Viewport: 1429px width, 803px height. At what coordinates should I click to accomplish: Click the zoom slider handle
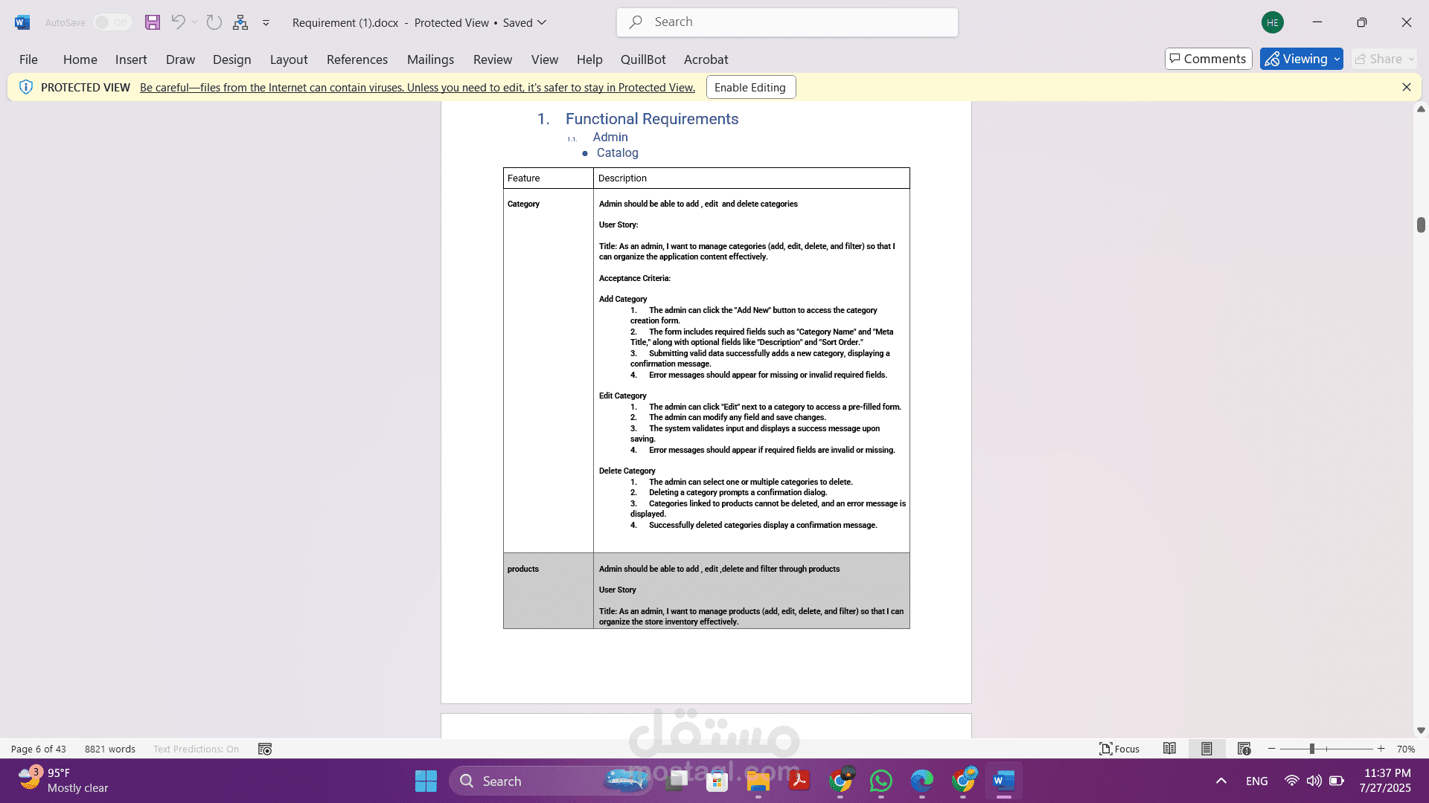(1312, 749)
